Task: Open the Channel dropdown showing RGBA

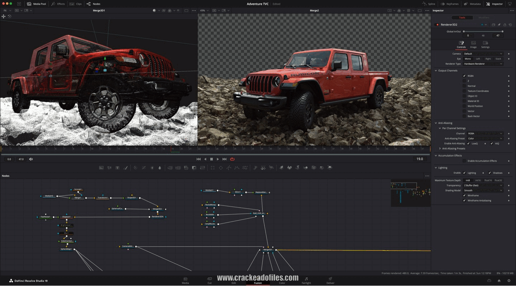Action: click(485, 134)
